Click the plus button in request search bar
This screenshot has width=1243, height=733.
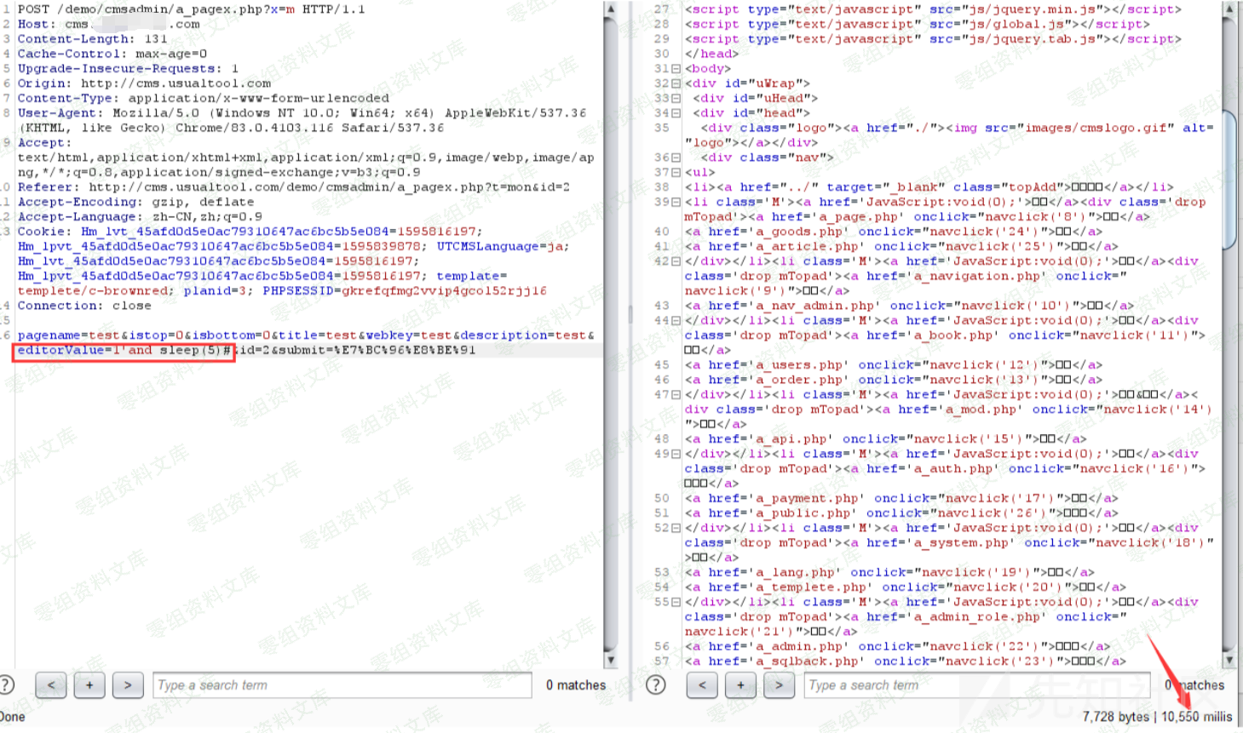pos(89,684)
